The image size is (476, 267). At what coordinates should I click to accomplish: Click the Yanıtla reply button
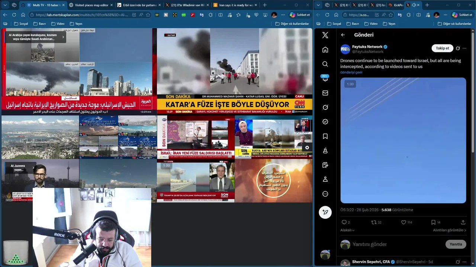[x=456, y=244]
